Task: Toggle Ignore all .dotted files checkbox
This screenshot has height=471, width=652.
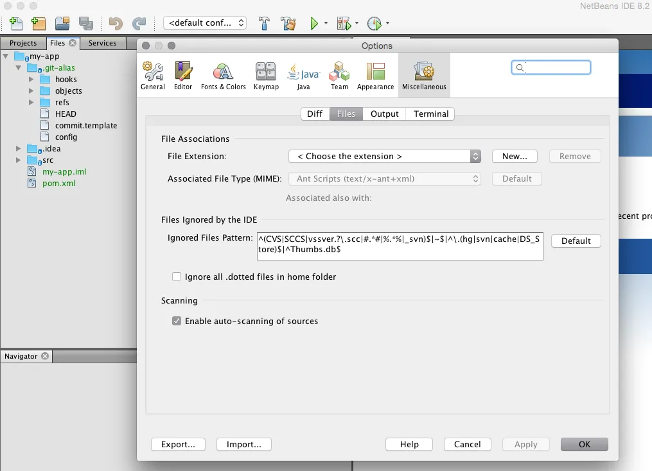Action: click(177, 277)
